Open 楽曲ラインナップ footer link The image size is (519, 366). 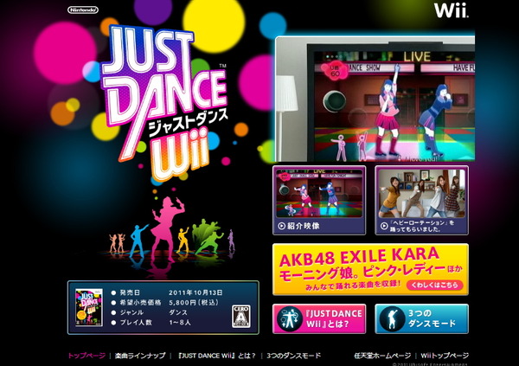(140, 356)
